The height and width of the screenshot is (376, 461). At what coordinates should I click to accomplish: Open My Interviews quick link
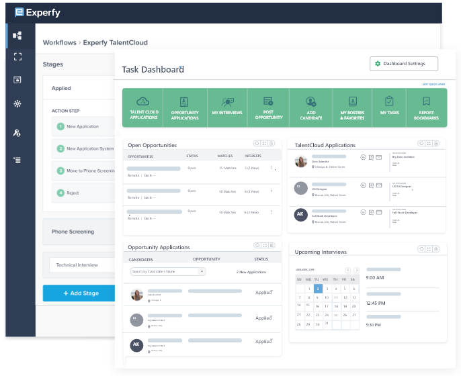click(227, 108)
